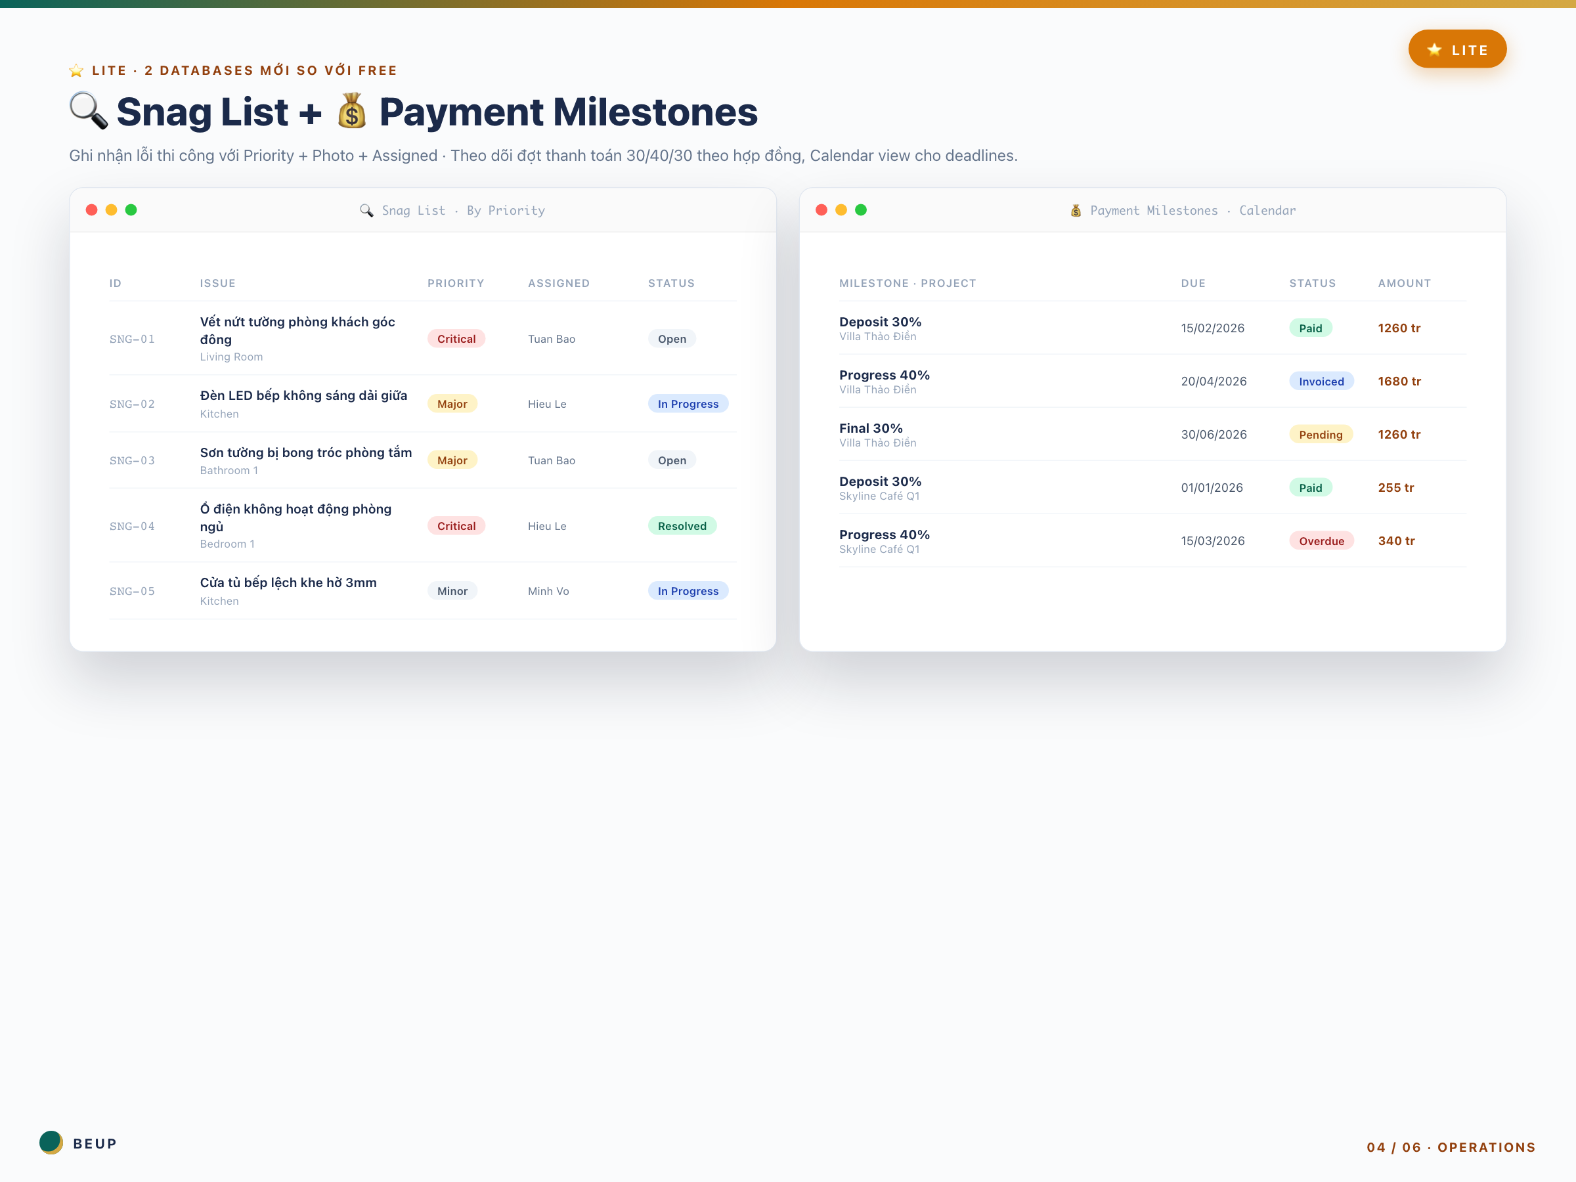Viewport: 1576px width, 1182px height.
Task: Open issue 'Đèn LED bếp không sáng dải giữa'
Action: (x=303, y=395)
